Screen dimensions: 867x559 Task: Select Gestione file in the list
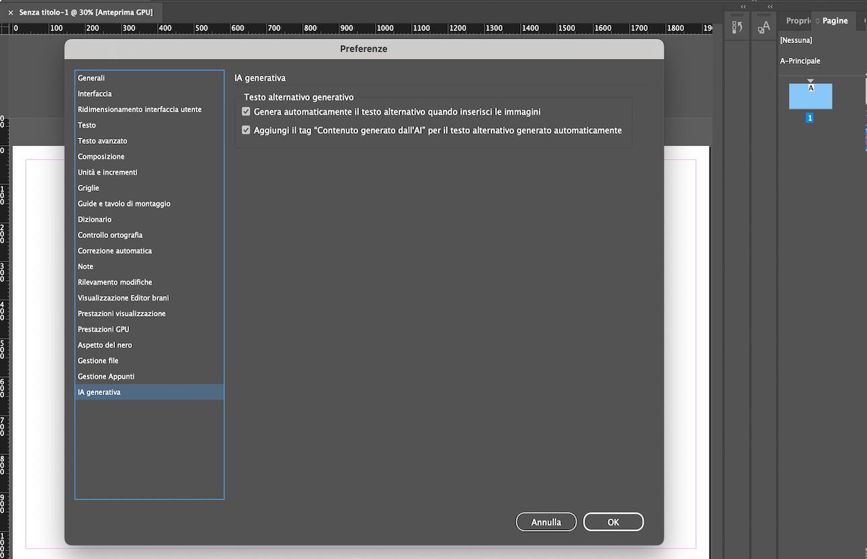149,361
